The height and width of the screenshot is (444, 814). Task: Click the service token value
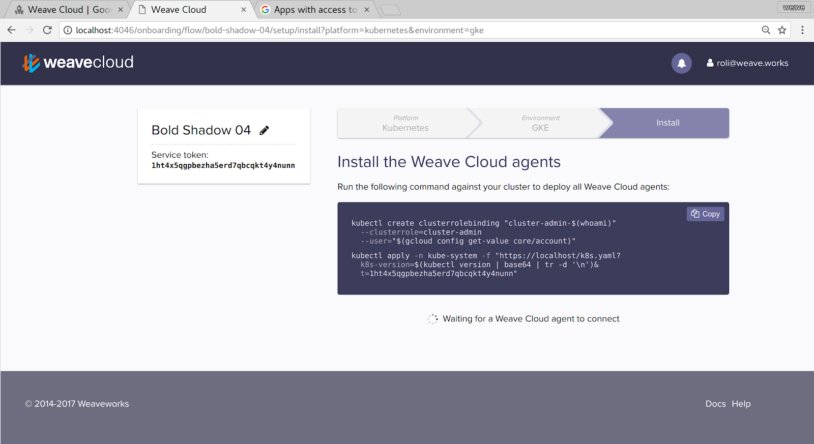223,165
